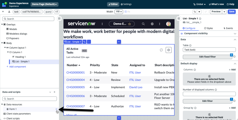Click the info icon next to Table label
This screenshot has height=120, width=238.
click(x=190, y=45)
